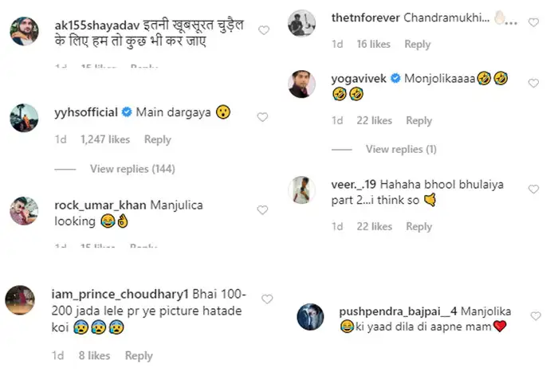Like yyhsofficial's 'Main dargaya' comment

pos(261,116)
